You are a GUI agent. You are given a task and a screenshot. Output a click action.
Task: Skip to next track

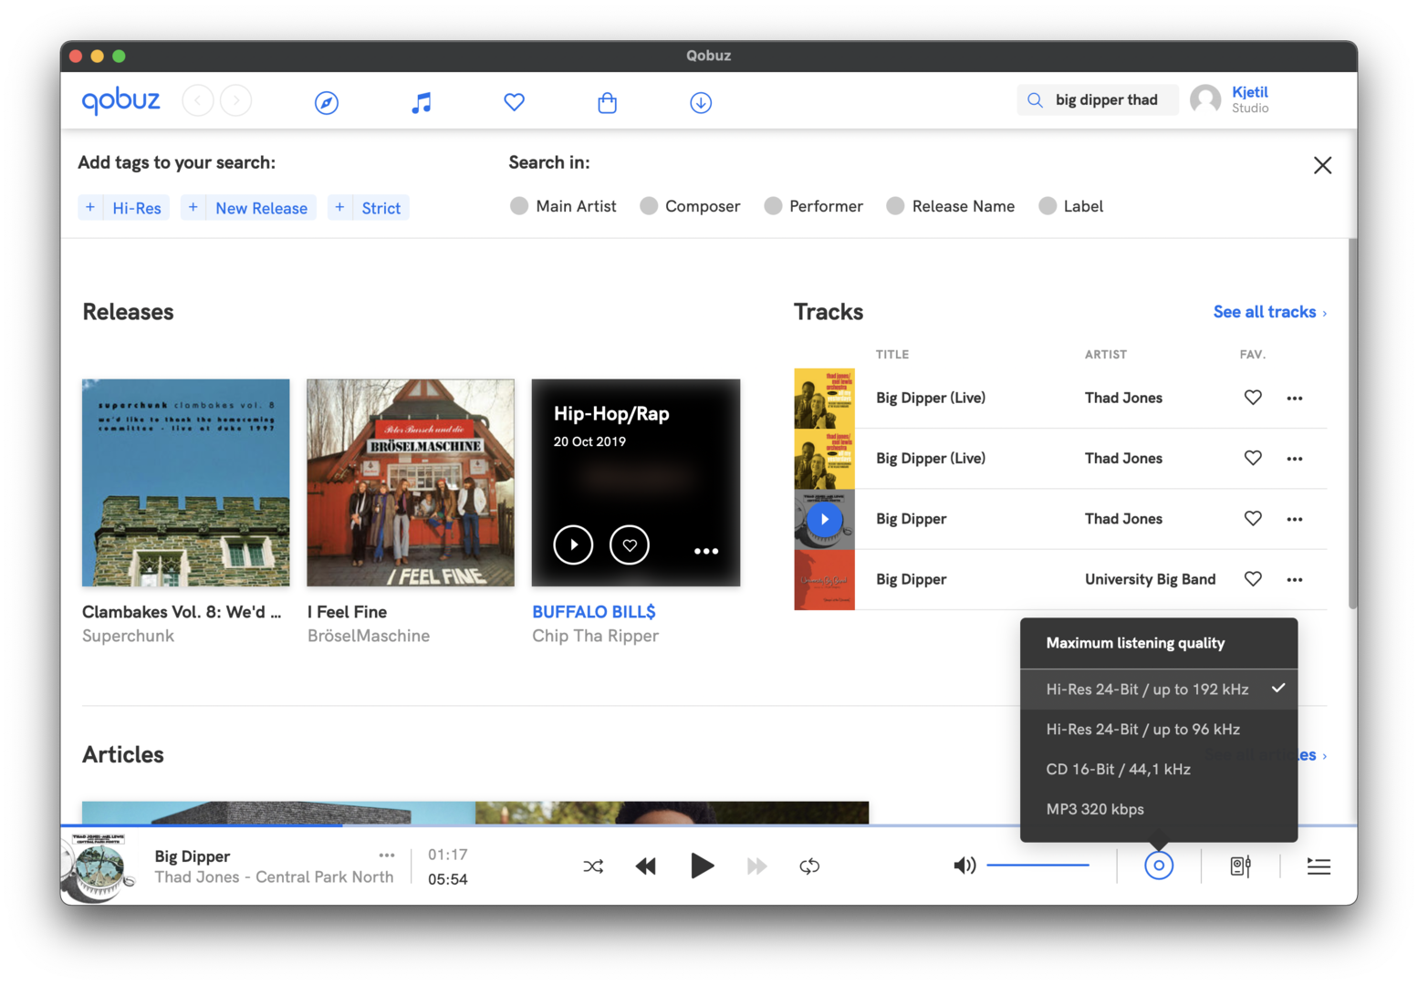(756, 866)
